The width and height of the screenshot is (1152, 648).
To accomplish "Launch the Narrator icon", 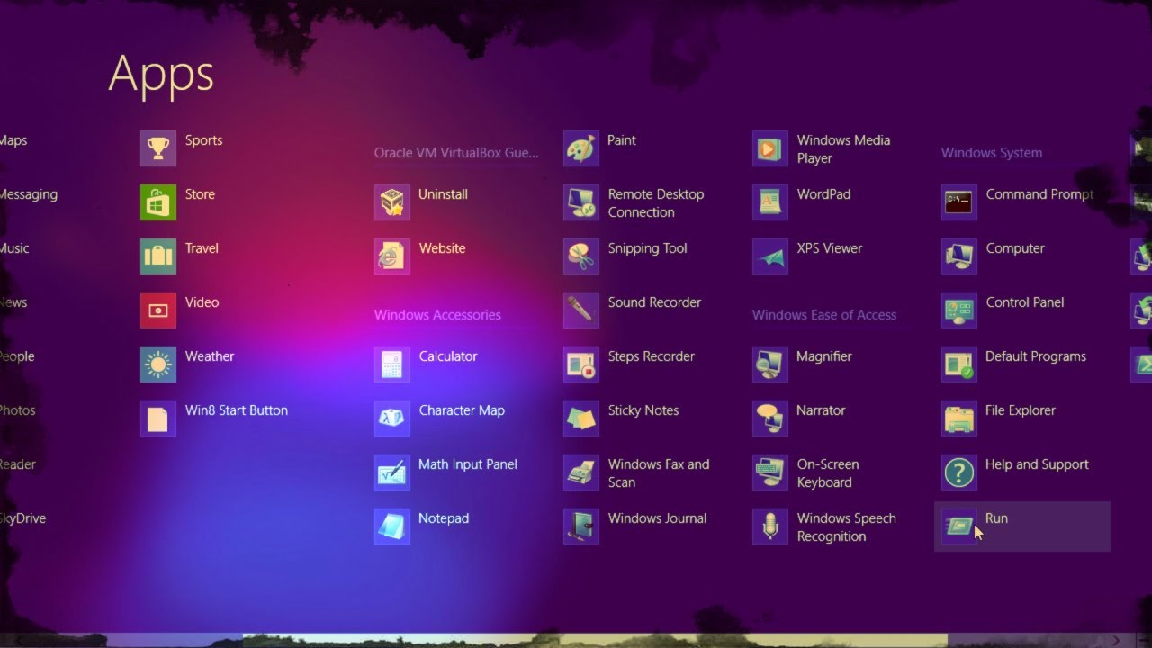I will [770, 418].
